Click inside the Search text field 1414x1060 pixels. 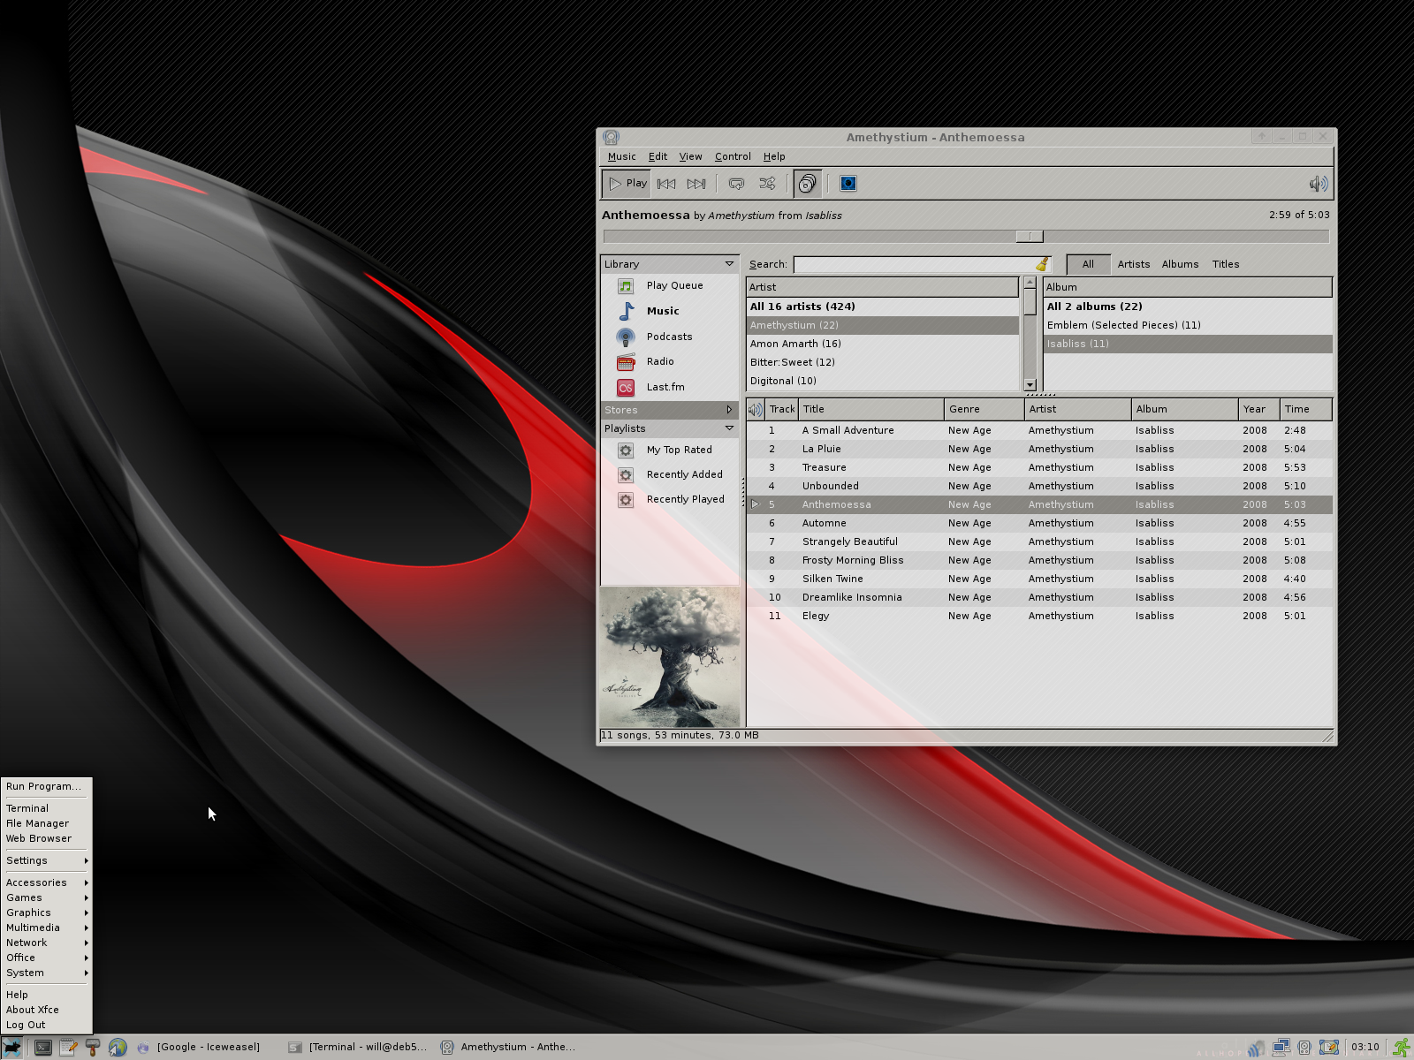point(914,264)
